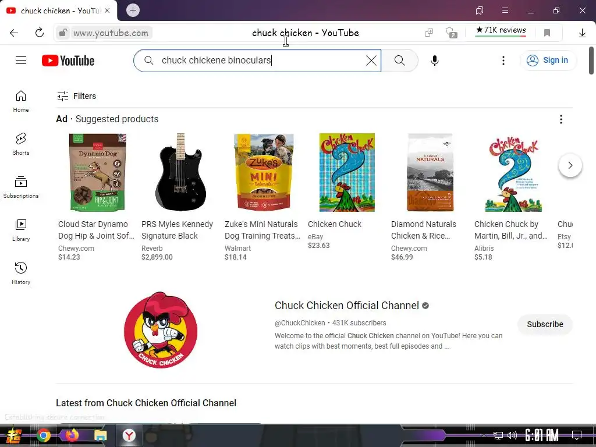Open the Filters panel
The height and width of the screenshot is (447, 596).
pos(76,96)
